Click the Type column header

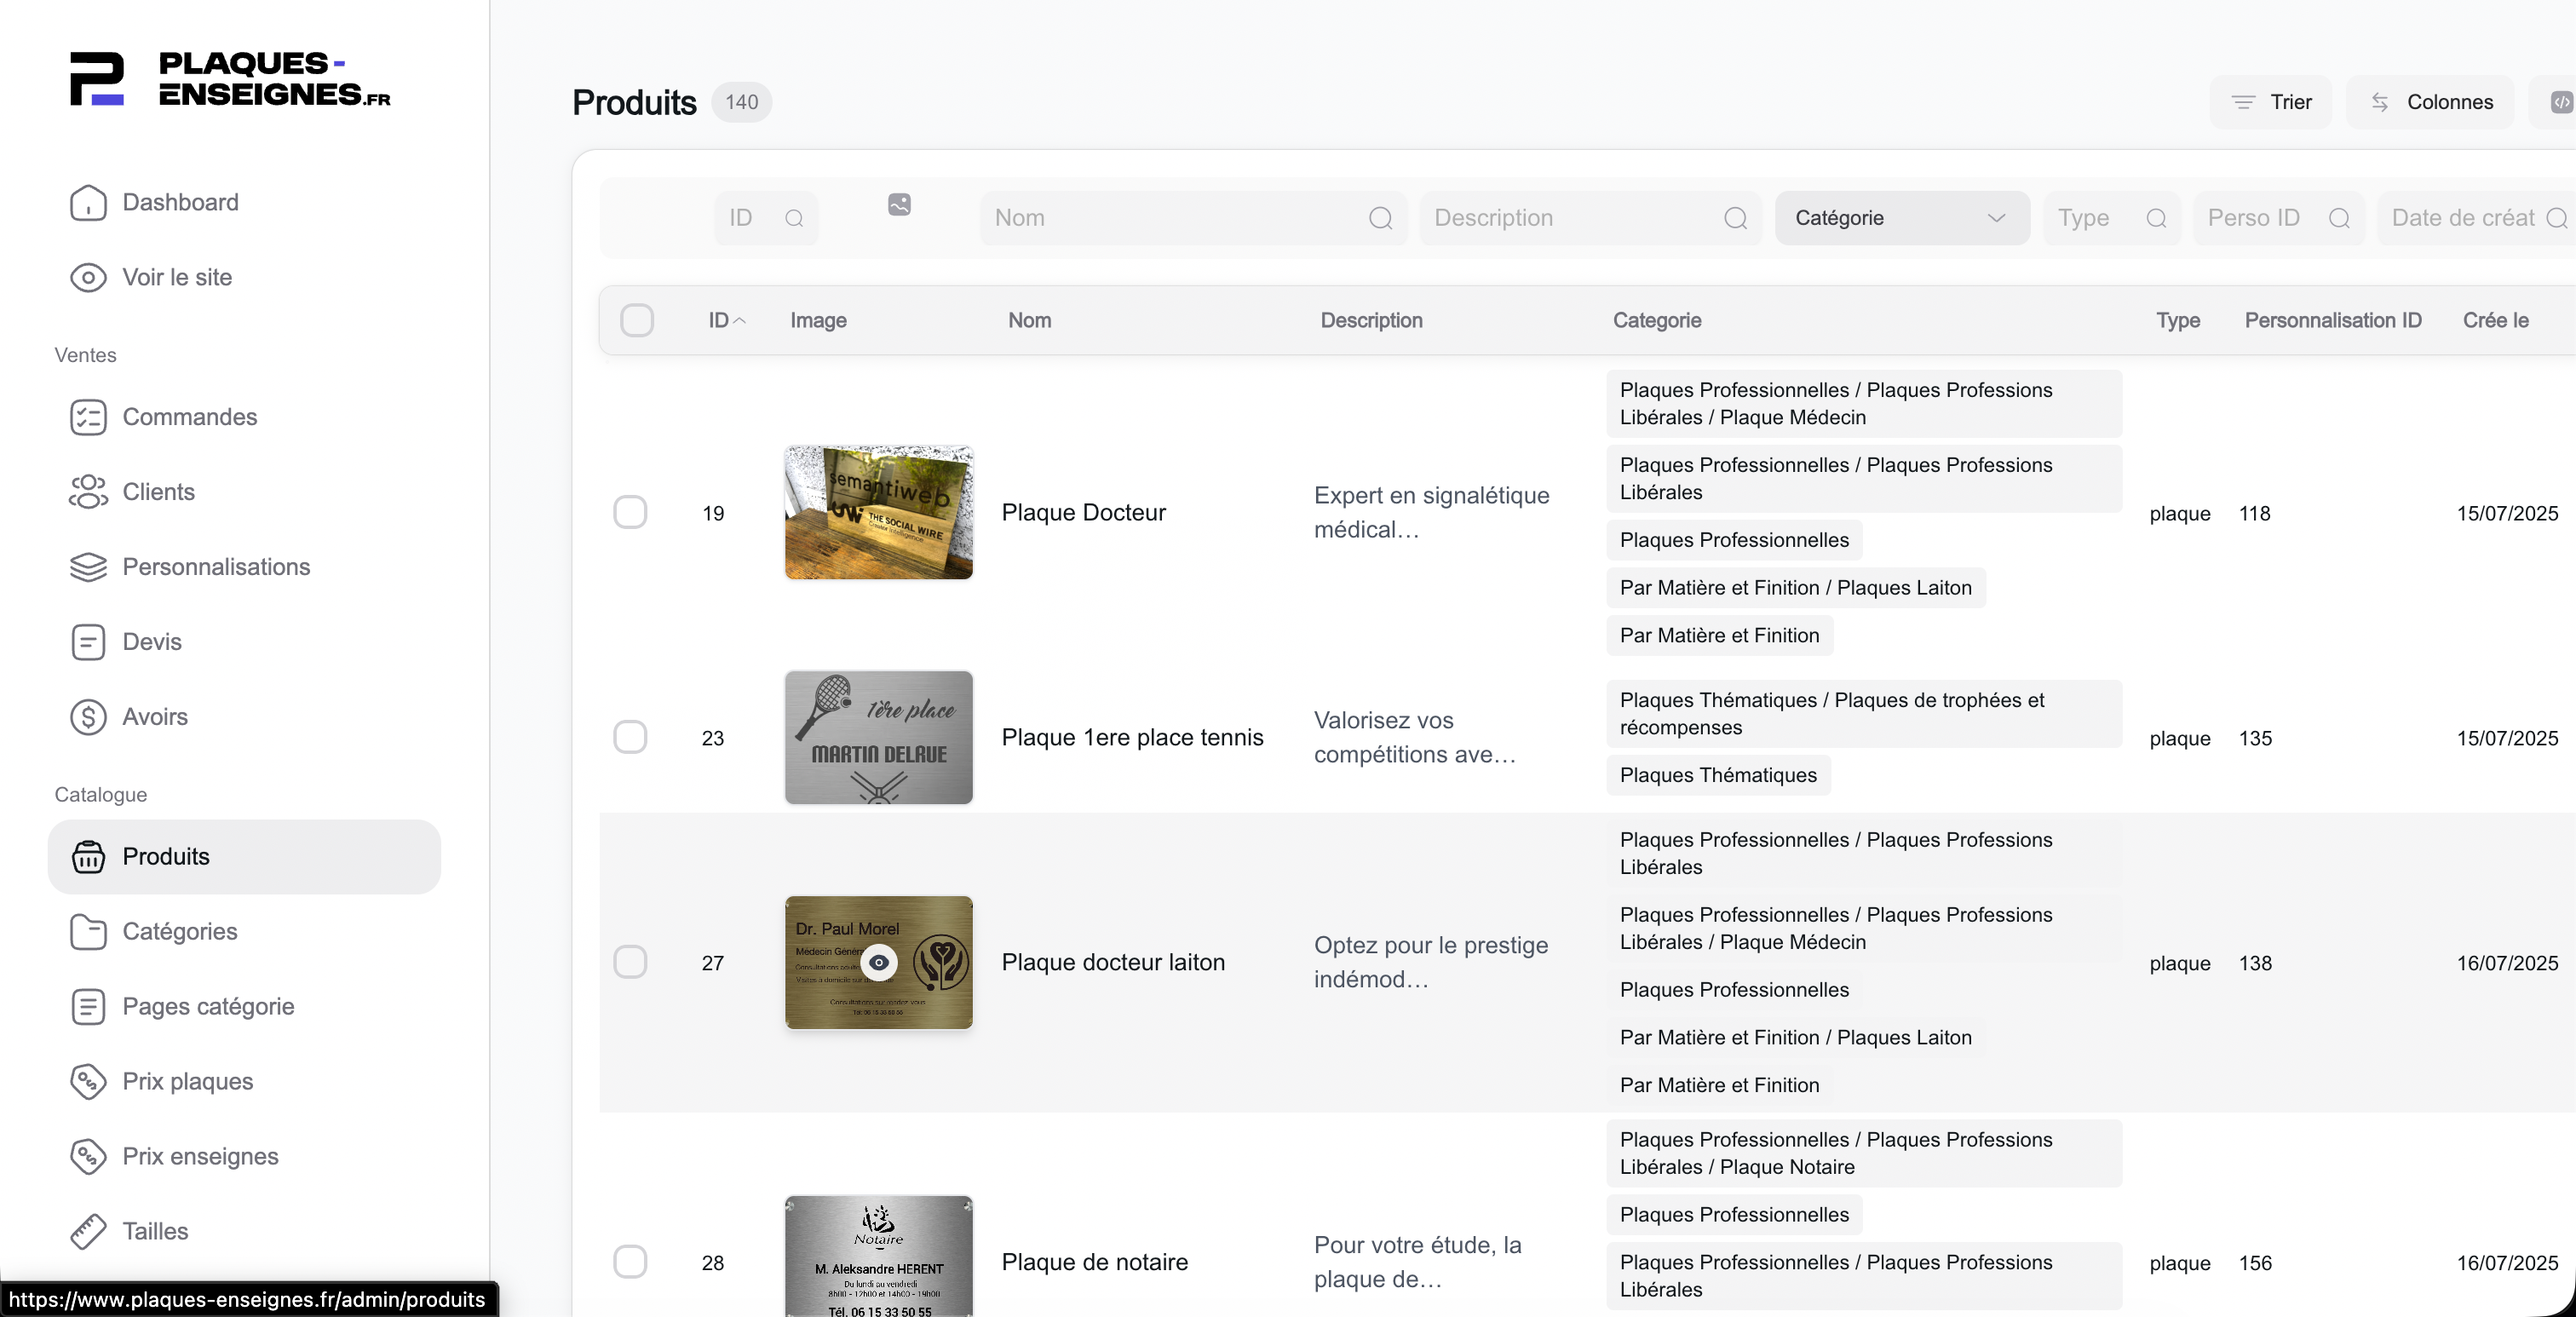click(x=2177, y=321)
